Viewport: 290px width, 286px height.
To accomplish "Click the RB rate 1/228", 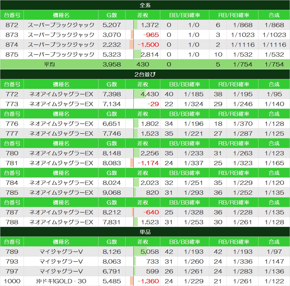I will [x=243, y=212].
